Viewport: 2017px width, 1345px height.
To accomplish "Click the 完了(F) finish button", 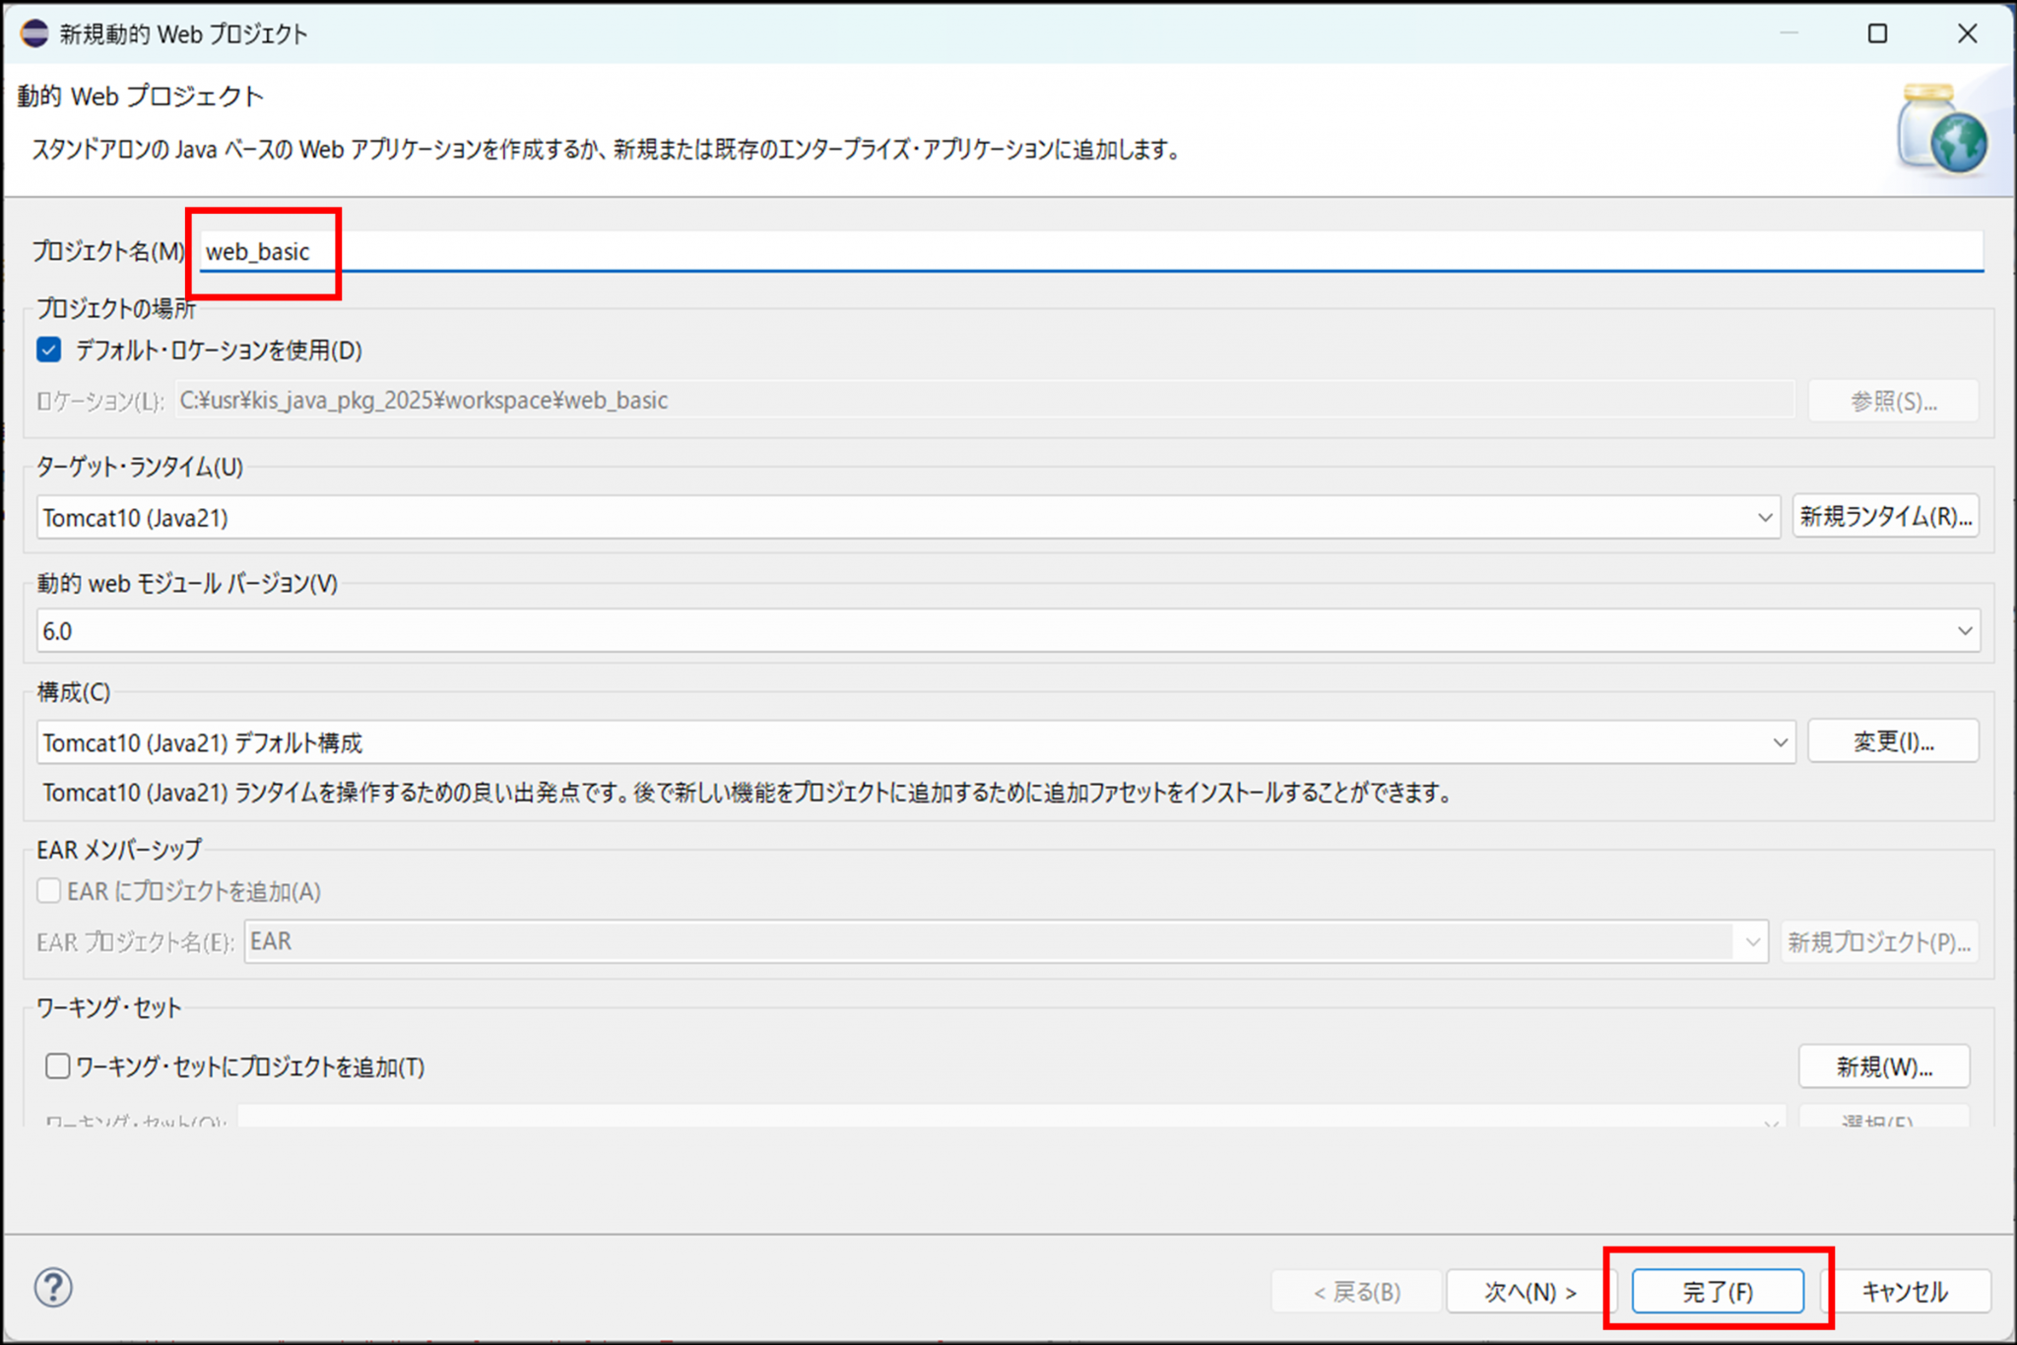I will pos(1717,1292).
